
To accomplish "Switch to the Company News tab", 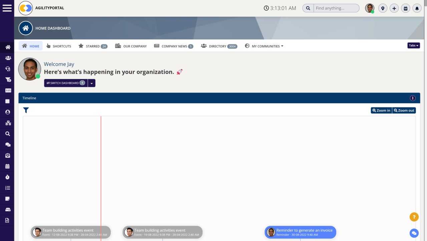I will 173,46.
